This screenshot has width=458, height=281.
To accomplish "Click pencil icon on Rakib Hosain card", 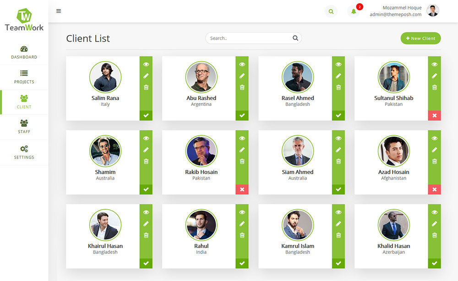I will click(242, 150).
